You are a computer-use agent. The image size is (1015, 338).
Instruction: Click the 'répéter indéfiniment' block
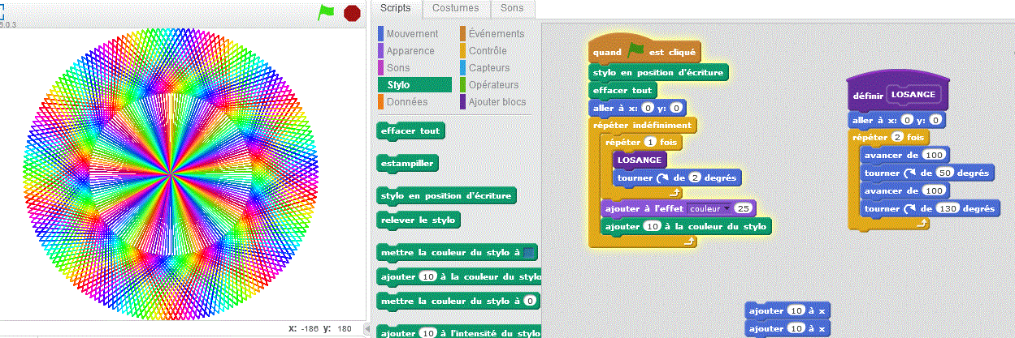642,126
